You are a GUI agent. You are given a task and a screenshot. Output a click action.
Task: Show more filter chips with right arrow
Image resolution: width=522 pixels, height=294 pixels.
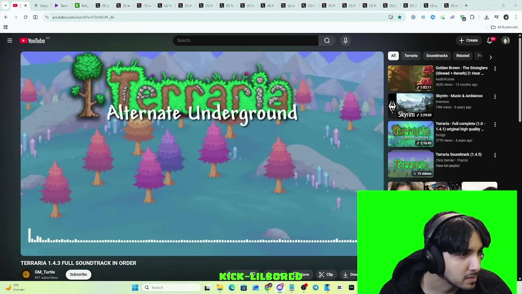coord(491,57)
